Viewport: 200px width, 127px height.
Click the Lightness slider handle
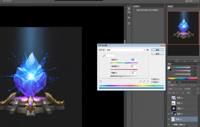[x=121, y=77]
